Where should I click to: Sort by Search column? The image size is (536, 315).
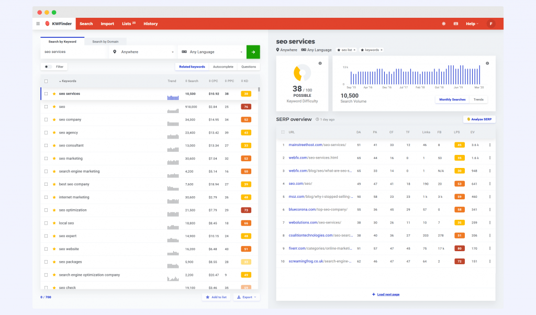point(192,81)
